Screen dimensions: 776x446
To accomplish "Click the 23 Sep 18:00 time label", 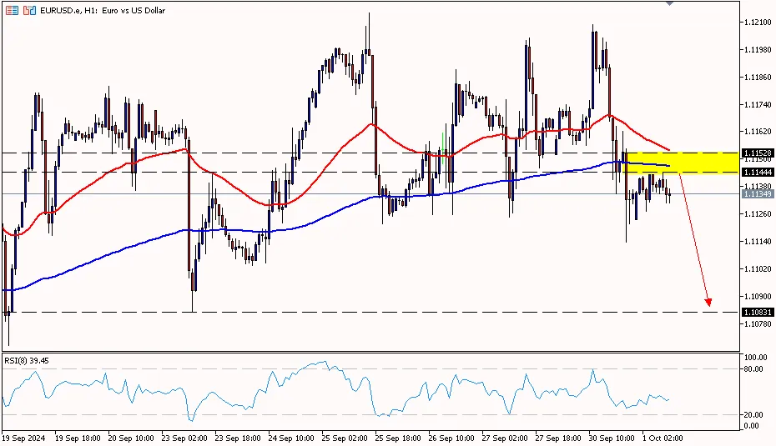I will point(238,438).
